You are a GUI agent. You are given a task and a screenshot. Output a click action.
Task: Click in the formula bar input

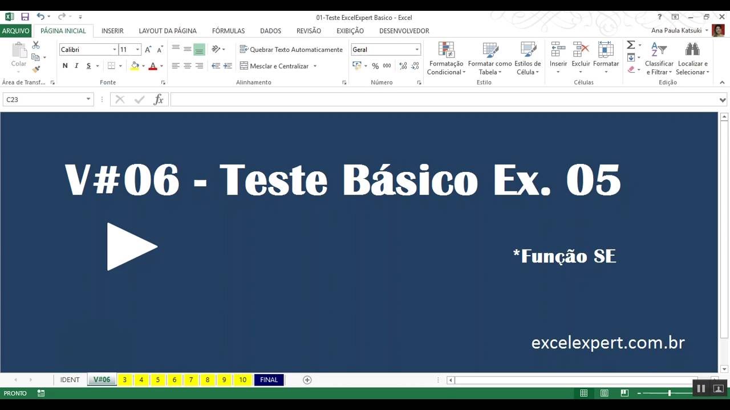(444, 100)
